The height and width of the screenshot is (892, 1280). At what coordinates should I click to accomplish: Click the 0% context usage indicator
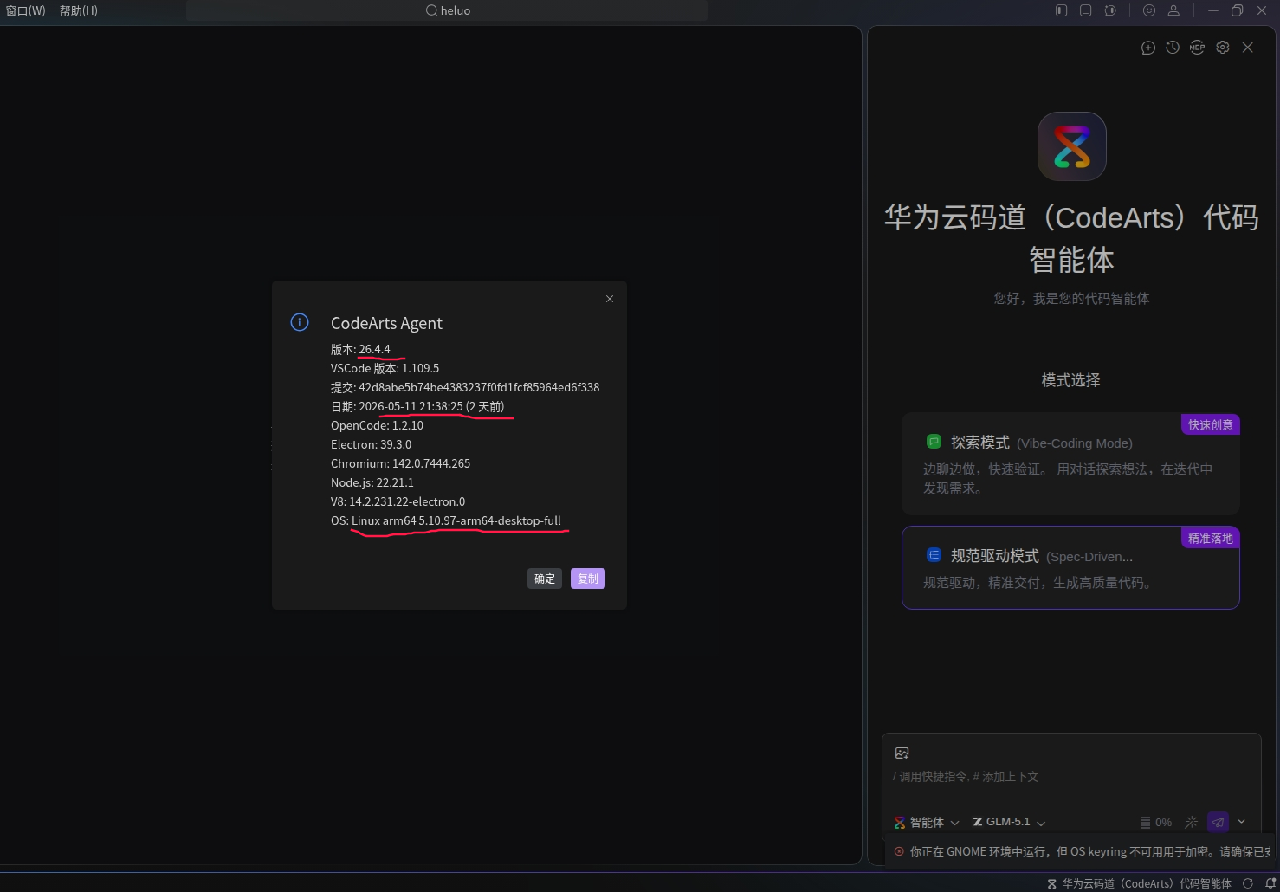pyautogui.click(x=1156, y=822)
